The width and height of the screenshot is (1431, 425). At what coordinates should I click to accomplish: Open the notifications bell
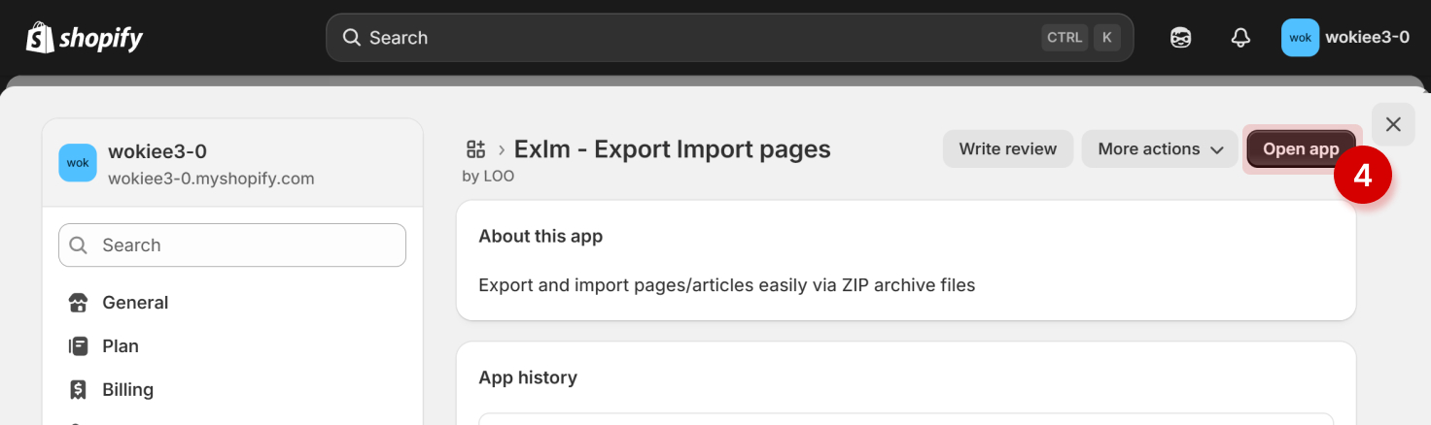[x=1240, y=38]
